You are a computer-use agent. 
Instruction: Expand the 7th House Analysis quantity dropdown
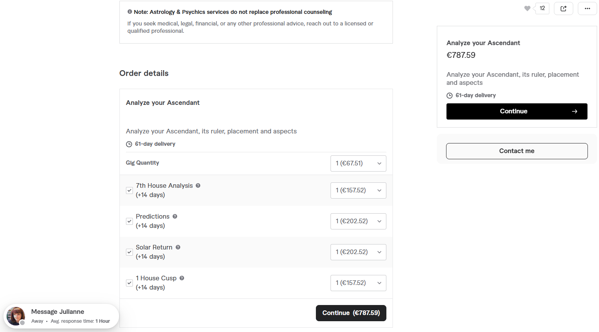point(358,190)
